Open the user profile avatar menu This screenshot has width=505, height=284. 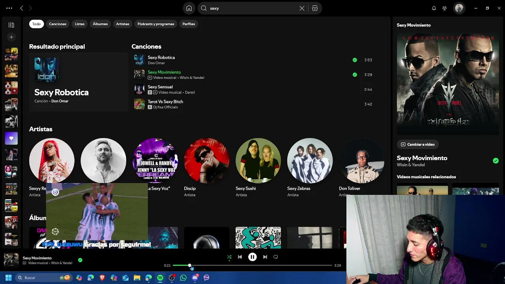click(x=459, y=8)
